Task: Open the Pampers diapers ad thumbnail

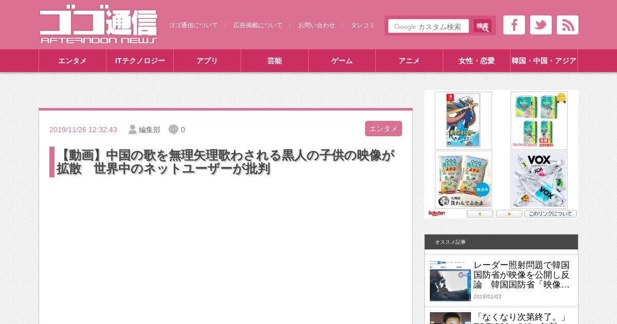Action: coord(539,120)
